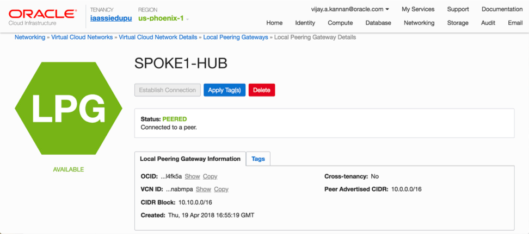Screen dimensions: 529x234
Task: Show the full VCN ID
Action: pos(203,189)
